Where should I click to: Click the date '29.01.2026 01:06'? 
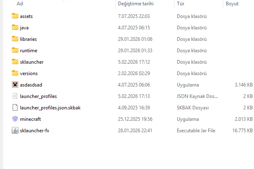pyautogui.click(x=135, y=39)
